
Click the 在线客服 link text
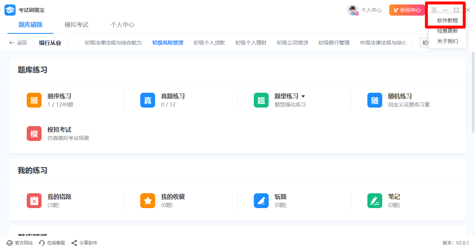pyautogui.click(x=56, y=243)
